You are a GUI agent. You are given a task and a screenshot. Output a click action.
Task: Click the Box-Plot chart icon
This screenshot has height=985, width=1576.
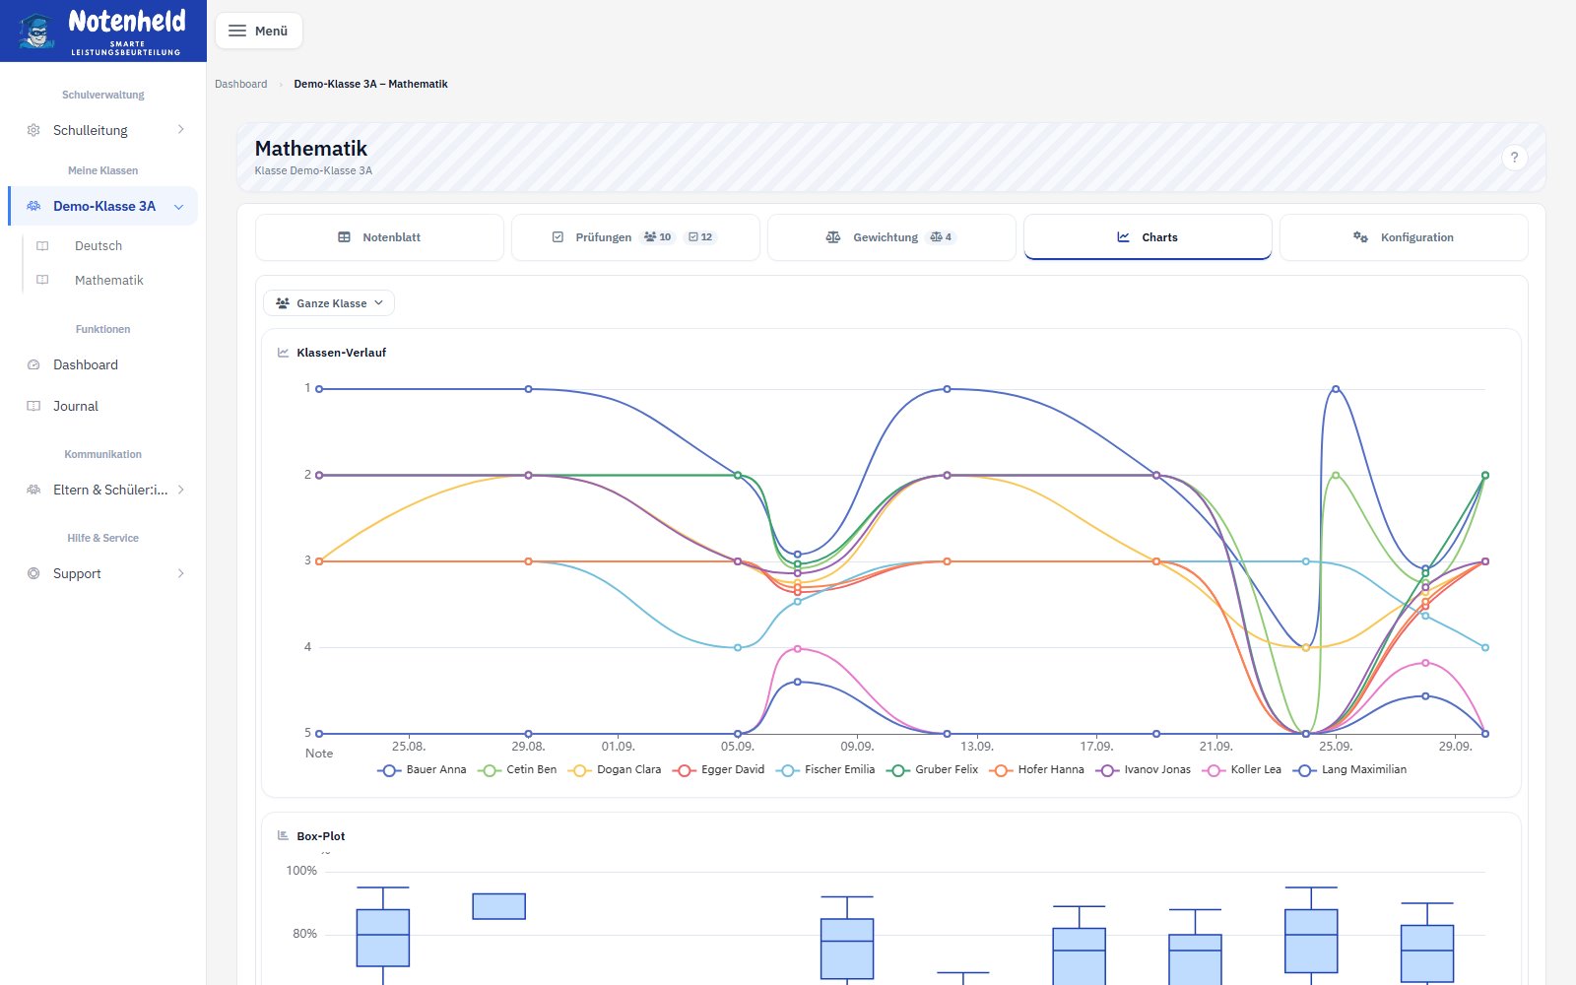(284, 835)
